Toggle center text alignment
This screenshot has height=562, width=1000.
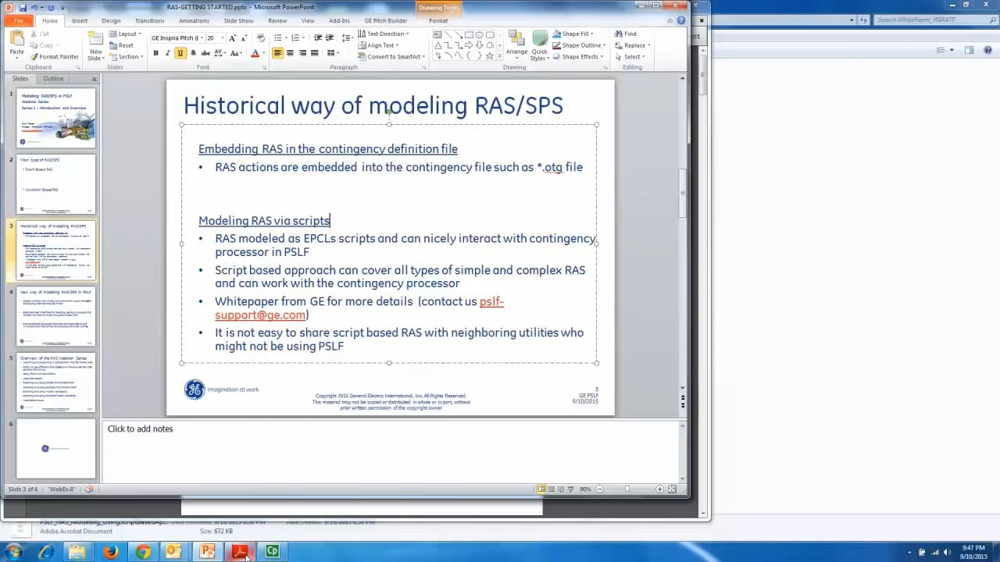click(290, 53)
